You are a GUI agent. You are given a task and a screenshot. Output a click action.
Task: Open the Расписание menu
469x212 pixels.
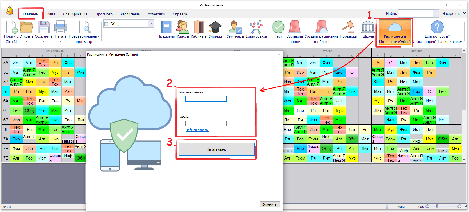tap(130, 14)
